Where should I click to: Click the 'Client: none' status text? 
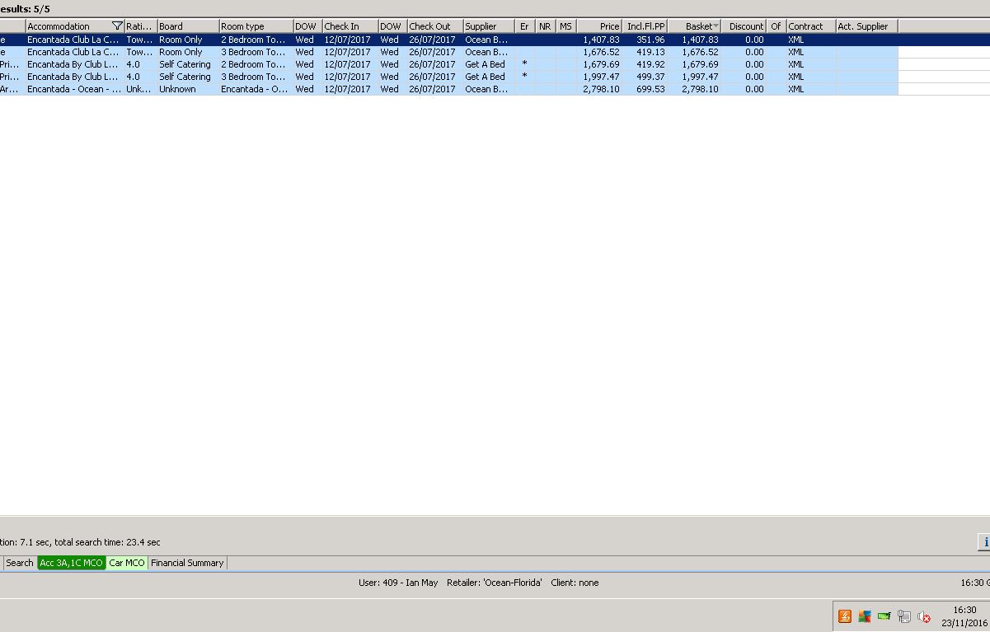pos(575,583)
